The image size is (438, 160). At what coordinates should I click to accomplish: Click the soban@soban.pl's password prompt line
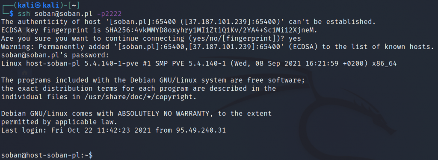[54, 55]
